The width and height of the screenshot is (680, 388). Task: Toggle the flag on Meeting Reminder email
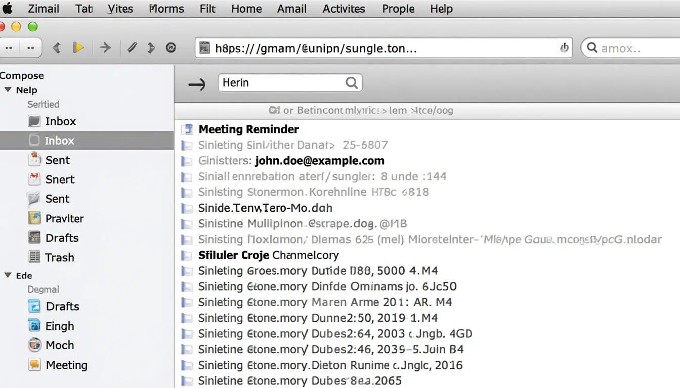187,129
